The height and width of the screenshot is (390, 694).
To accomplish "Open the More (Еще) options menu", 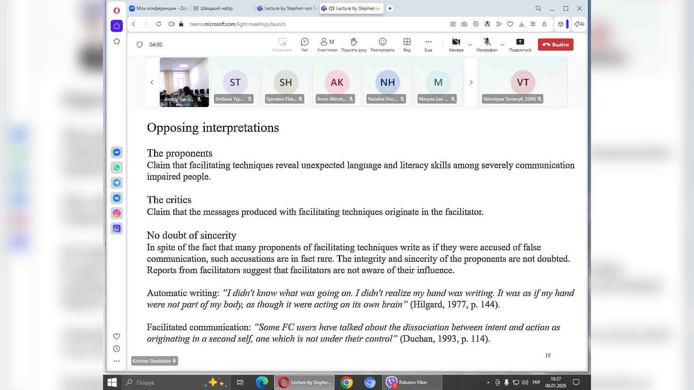I will pos(428,44).
